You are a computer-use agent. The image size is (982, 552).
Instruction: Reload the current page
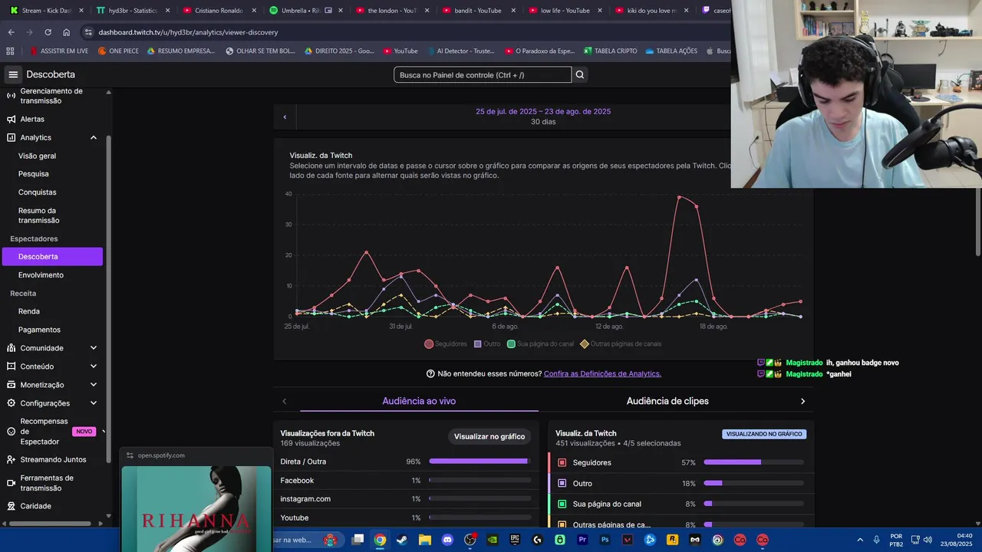pyautogui.click(x=48, y=32)
